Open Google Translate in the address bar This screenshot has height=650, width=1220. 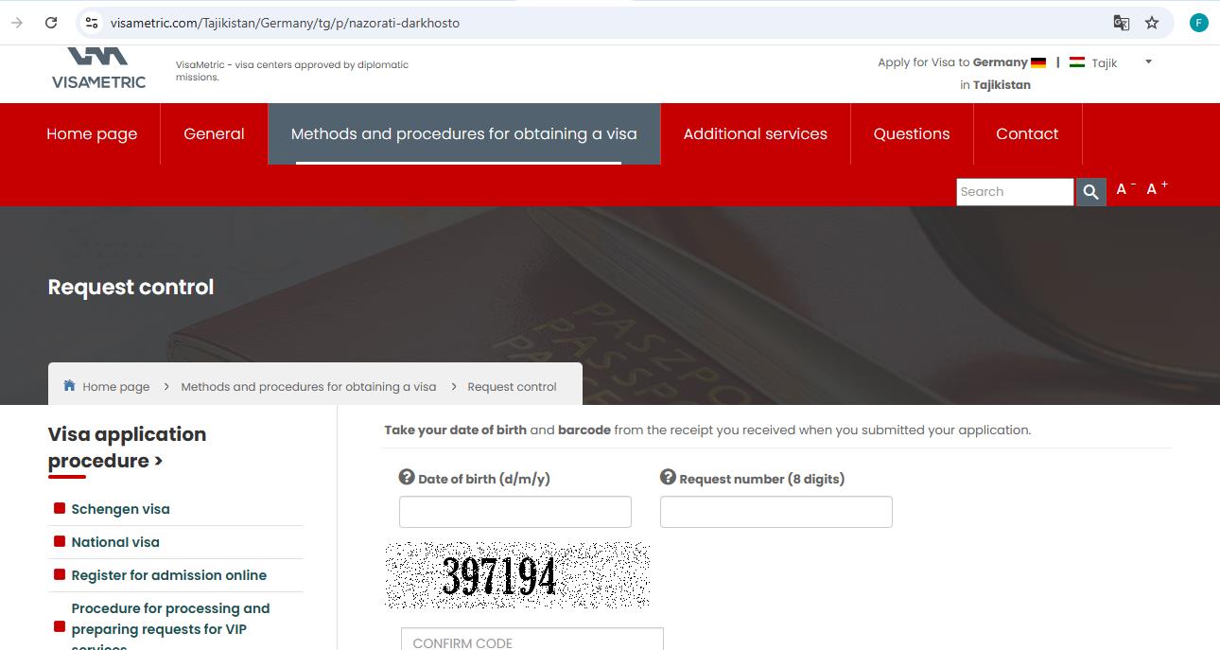[x=1122, y=23]
